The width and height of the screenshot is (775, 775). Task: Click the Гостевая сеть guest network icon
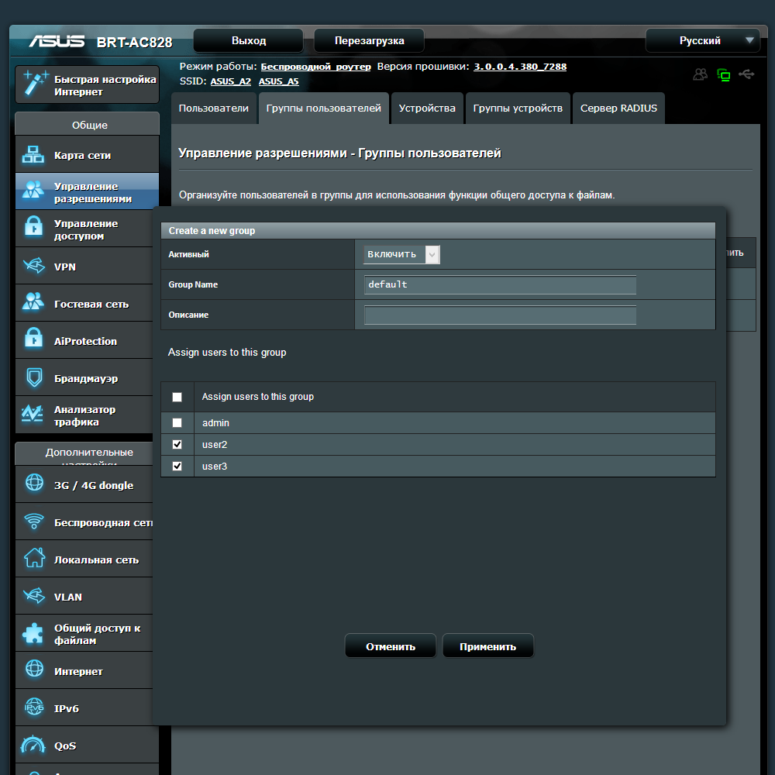point(33,301)
